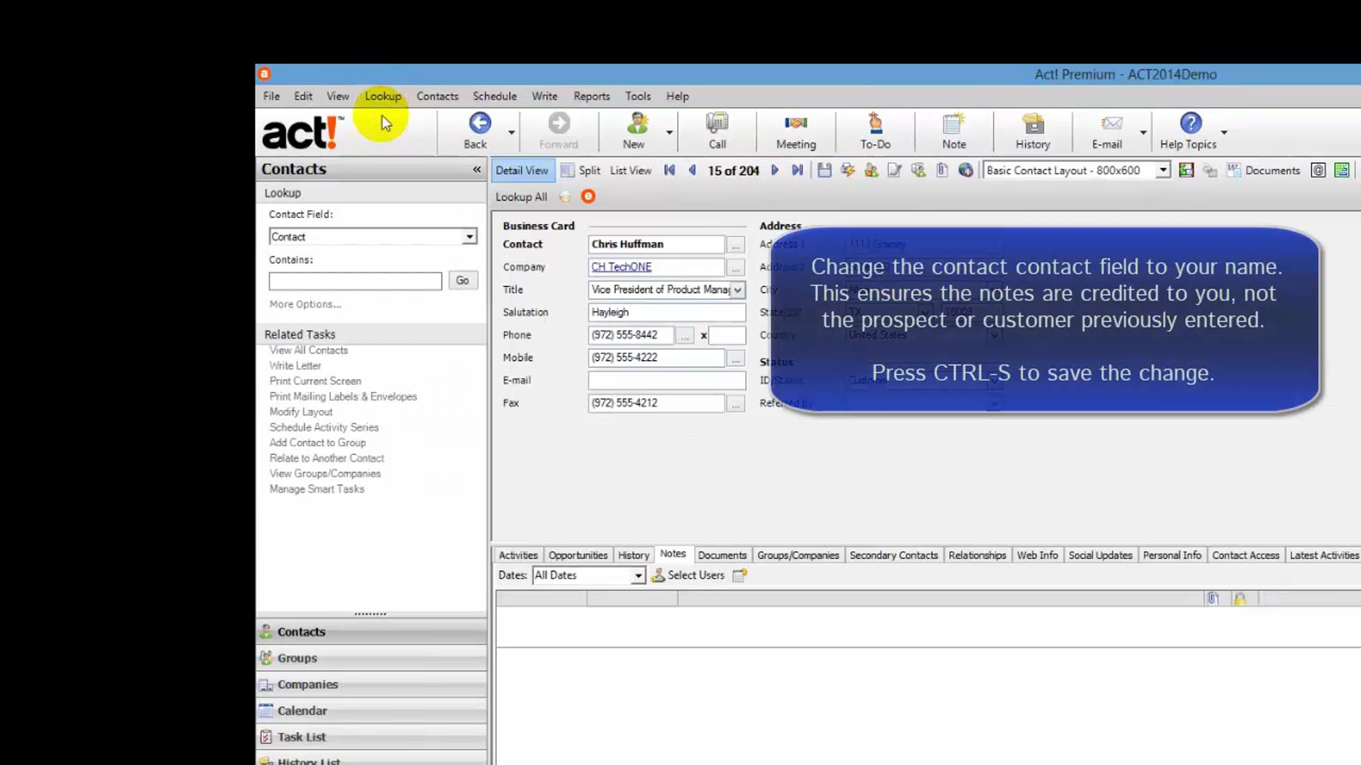Click the Contact name field

pyautogui.click(x=656, y=244)
